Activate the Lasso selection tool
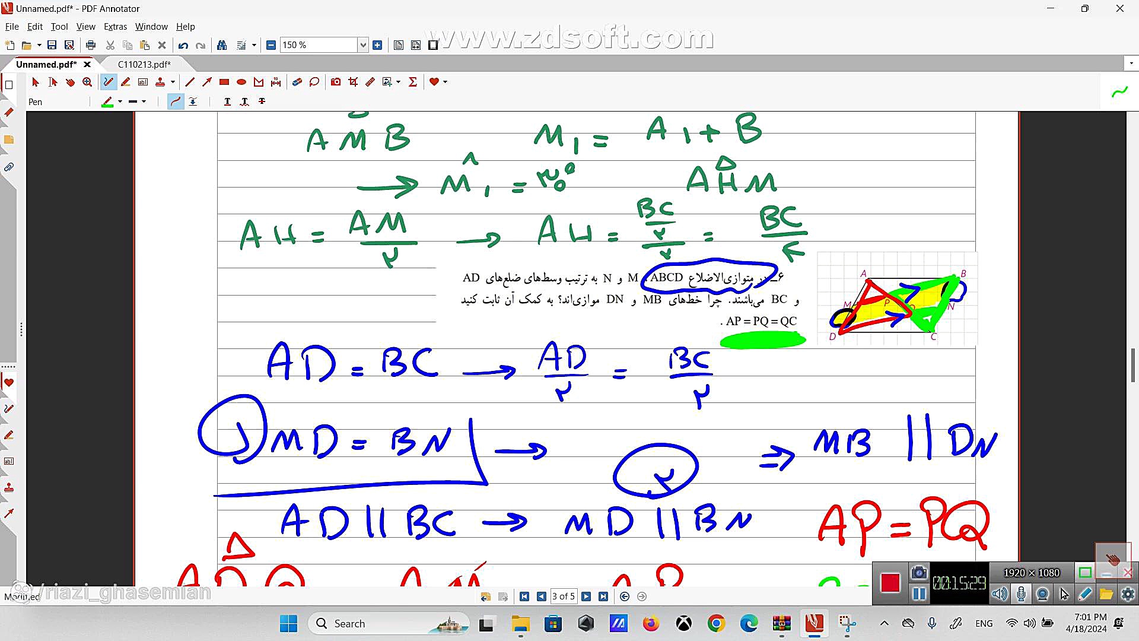 (314, 82)
